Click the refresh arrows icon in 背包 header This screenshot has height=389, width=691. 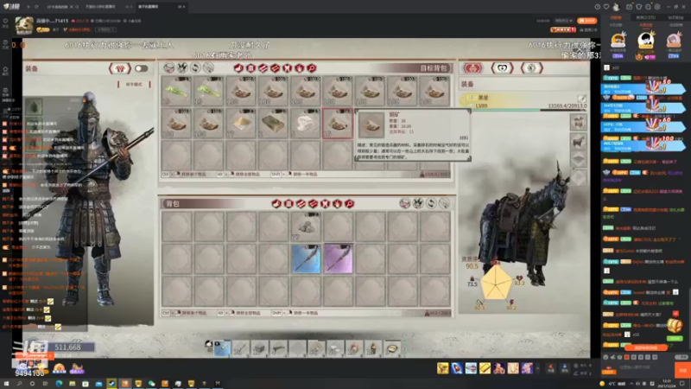(431, 203)
